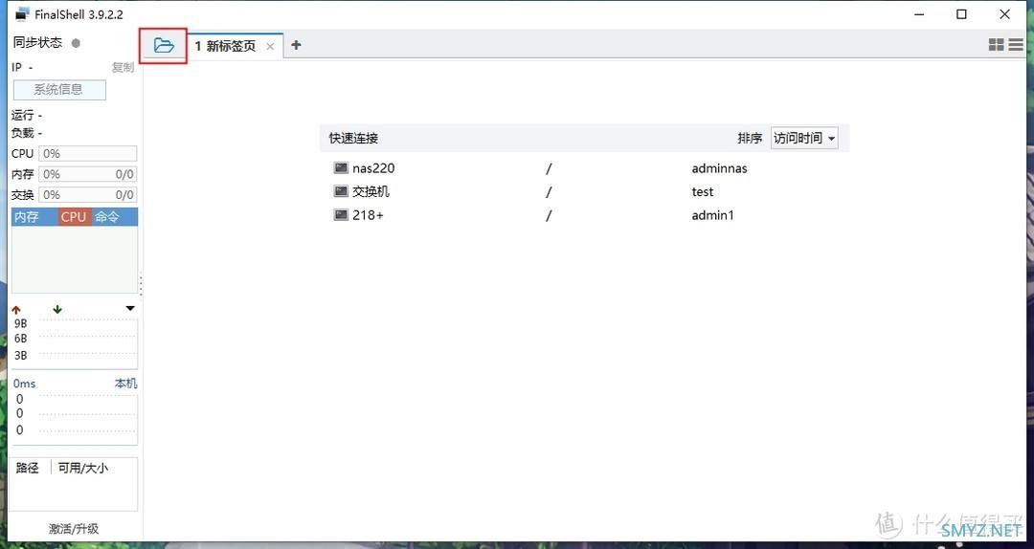The width and height of the screenshot is (1034, 549).
Task: Click the 同步状态 indicator dot
Action: [76, 43]
